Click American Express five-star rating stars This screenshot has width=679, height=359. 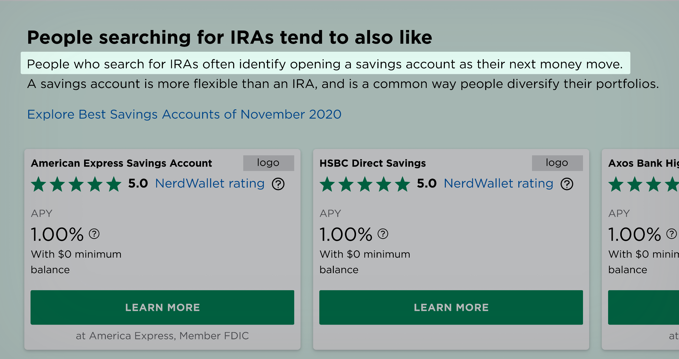pos(76,184)
